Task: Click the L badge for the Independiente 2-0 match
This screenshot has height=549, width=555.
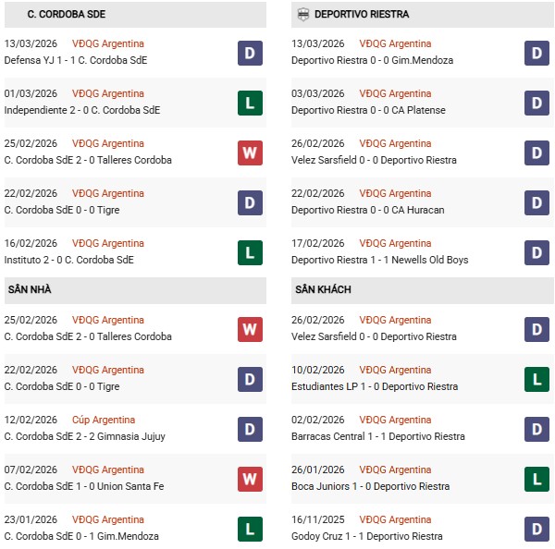Action: coord(250,103)
